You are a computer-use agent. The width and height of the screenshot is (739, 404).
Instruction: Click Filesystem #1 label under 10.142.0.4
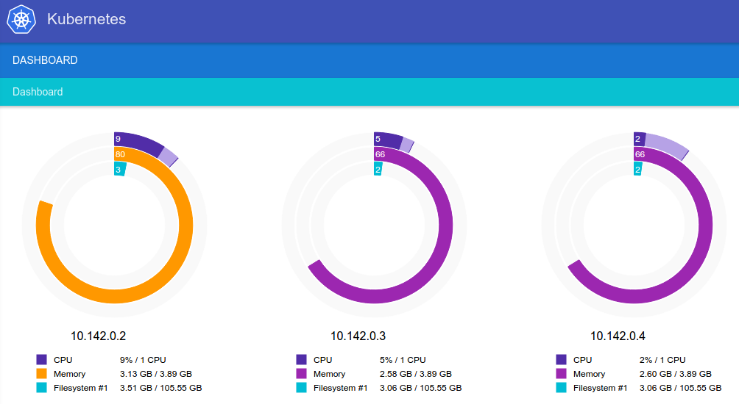tap(600, 388)
